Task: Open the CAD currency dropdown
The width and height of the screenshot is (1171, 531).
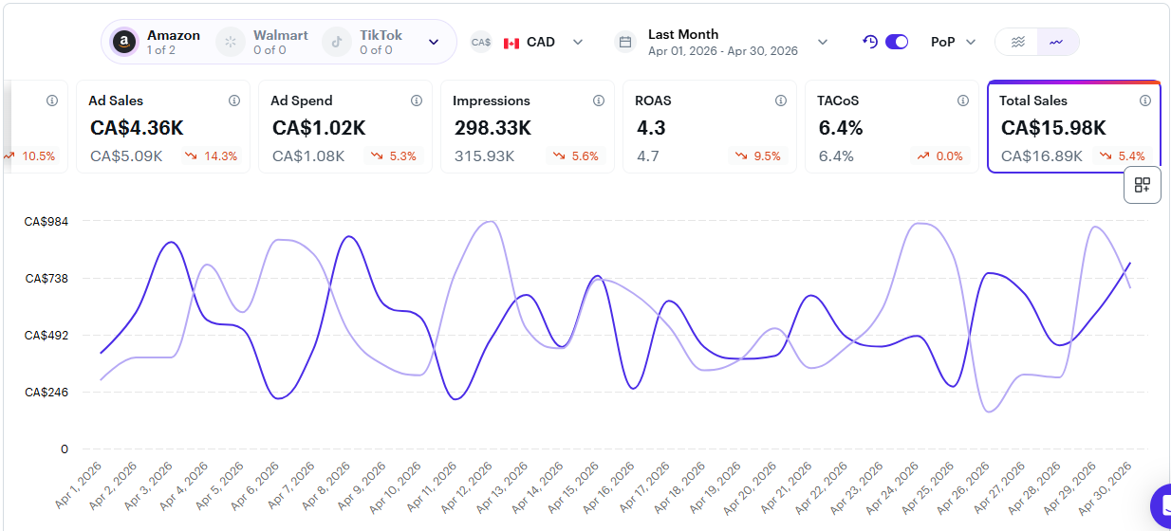Action: tap(543, 42)
